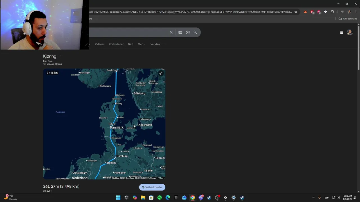Open Copilot from the taskbar
360x202 pixels.
point(135,198)
